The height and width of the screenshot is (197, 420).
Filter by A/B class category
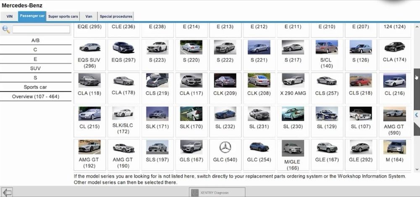pos(35,40)
